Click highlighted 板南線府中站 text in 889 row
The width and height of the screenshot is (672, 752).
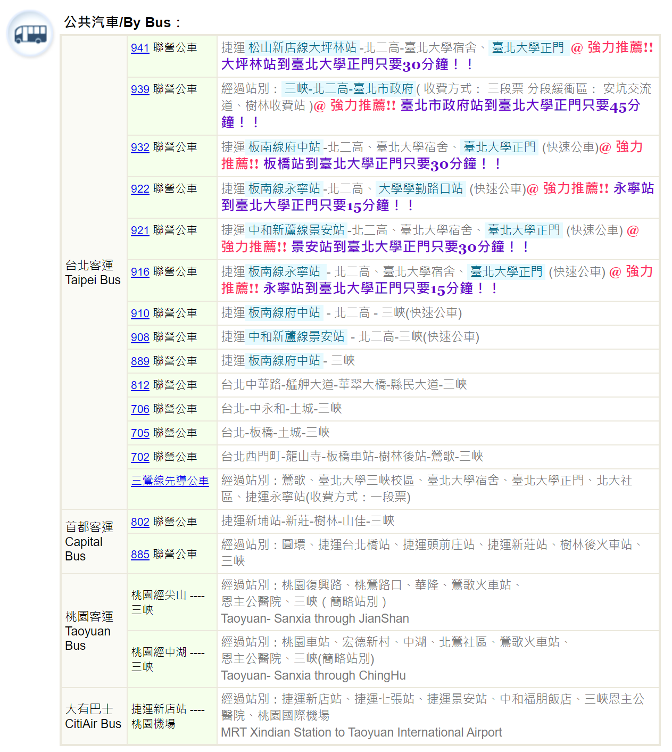click(x=285, y=361)
